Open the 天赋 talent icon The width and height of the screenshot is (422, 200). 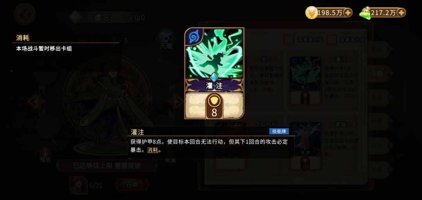tap(166, 39)
